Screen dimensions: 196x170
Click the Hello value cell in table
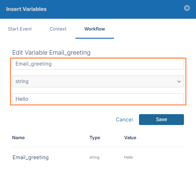[x=128, y=157]
